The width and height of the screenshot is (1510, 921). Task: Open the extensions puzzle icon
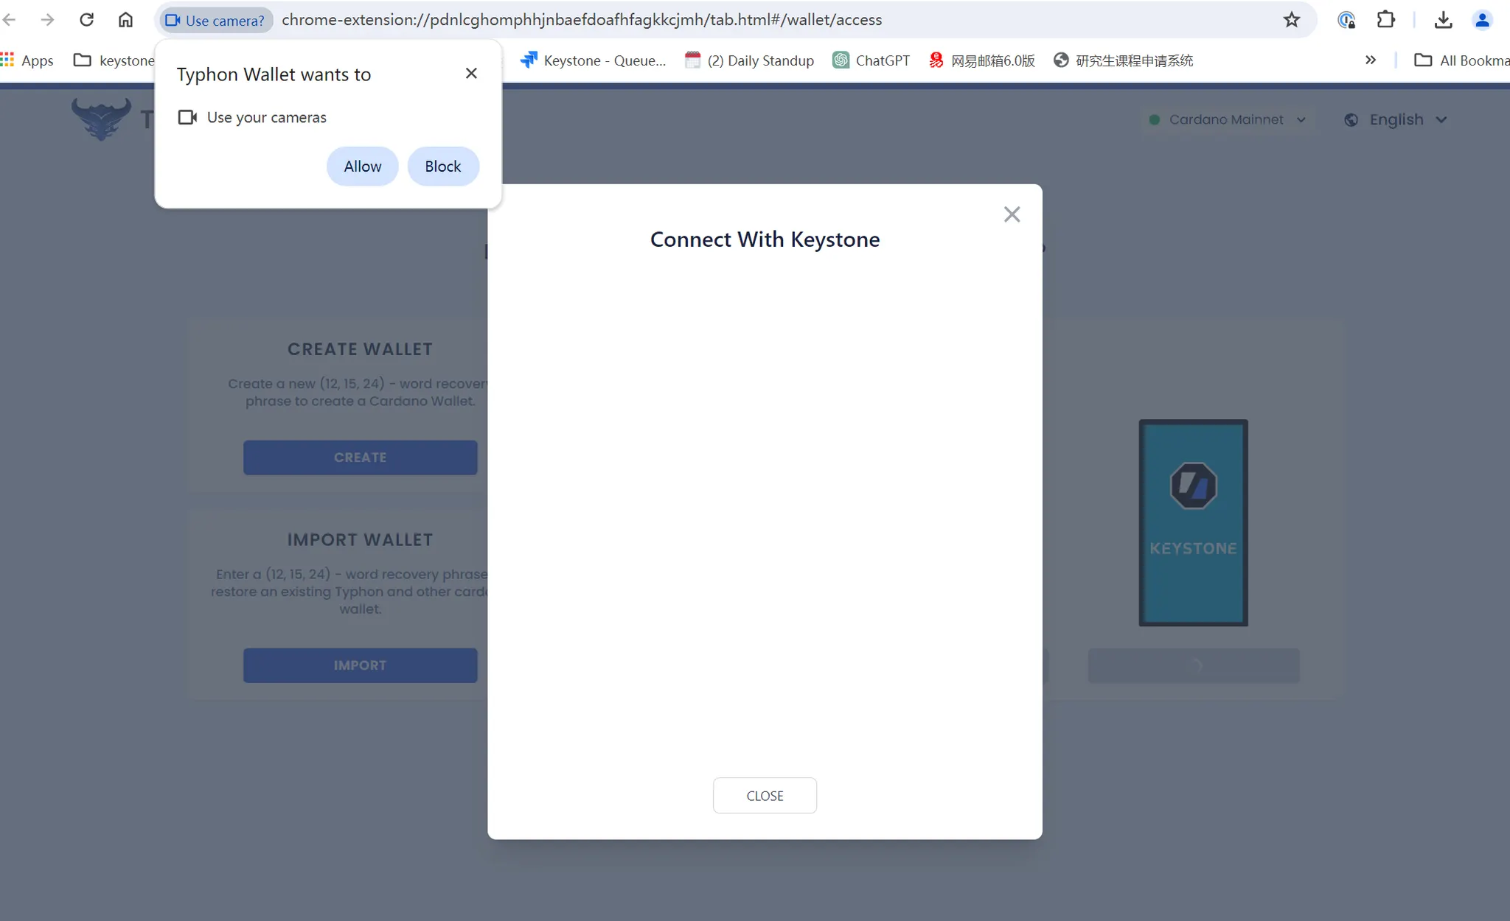coord(1385,20)
